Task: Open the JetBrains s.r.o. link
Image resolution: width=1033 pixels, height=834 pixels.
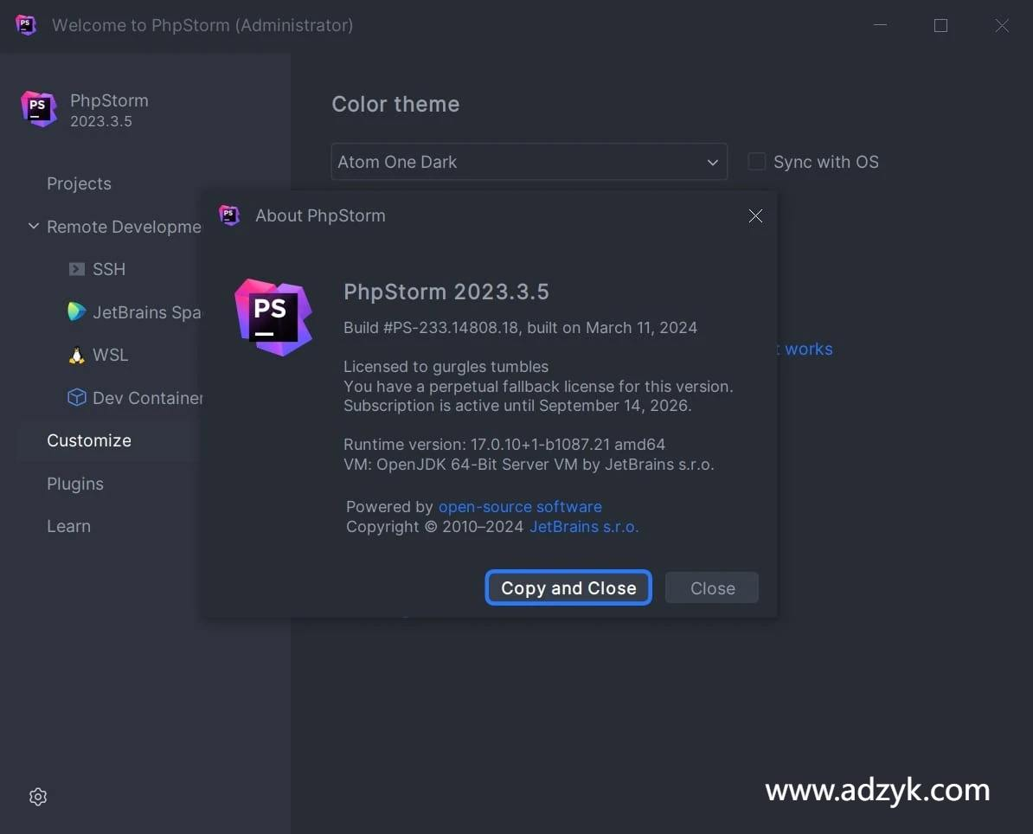Action: (584, 526)
